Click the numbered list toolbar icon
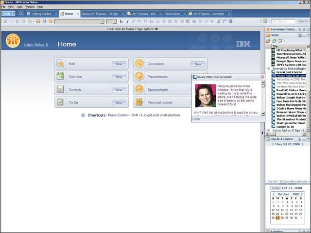Screen dimensions: 311x233 pos(157,21)
